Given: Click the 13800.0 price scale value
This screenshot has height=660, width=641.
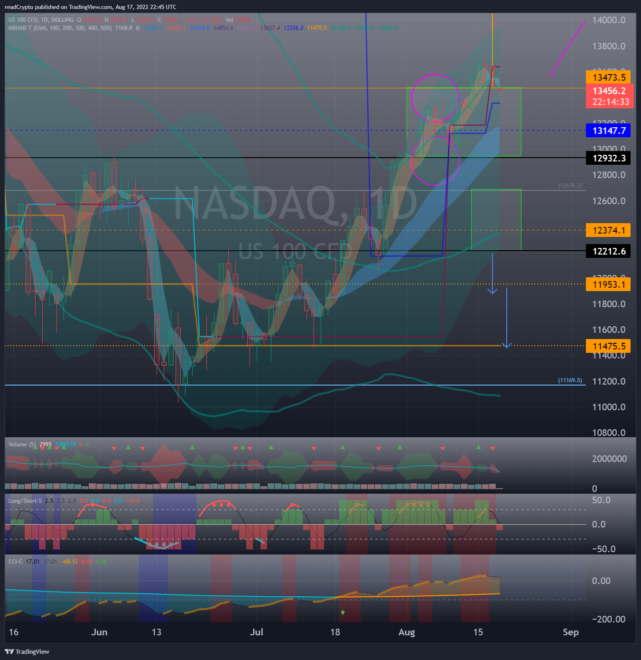Looking at the screenshot, I should point(609,46).
